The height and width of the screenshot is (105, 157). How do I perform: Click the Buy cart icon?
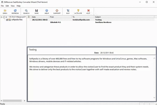coord(68,11)
